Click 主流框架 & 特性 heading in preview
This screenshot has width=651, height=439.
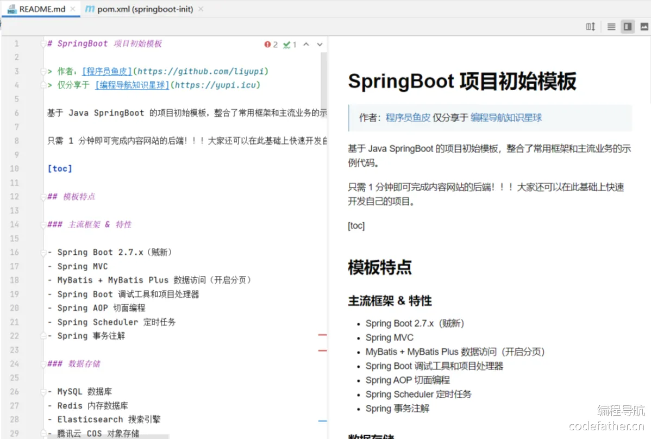point(390,301)
